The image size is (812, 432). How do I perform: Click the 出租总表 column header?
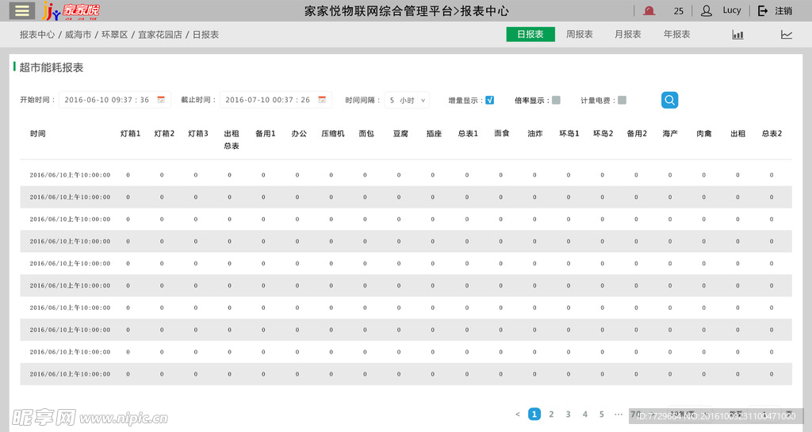[x=232, y=140]
